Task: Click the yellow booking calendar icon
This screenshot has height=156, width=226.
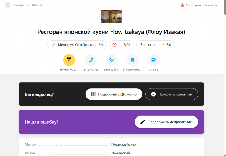Action: [x=69, y=60]
